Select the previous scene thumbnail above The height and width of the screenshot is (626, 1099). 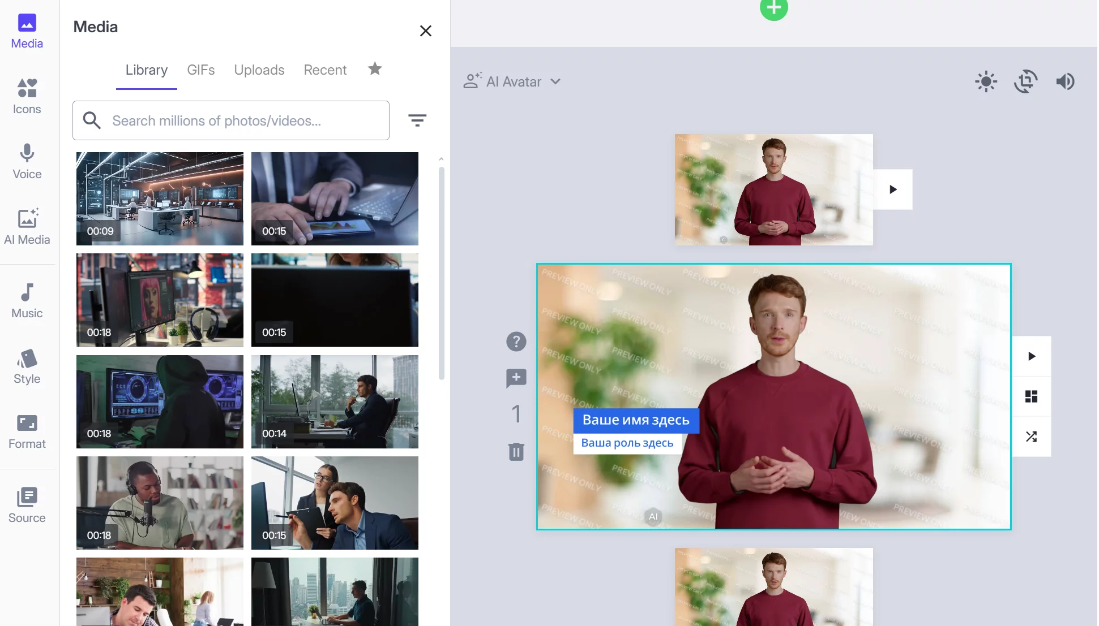(773, 189)
